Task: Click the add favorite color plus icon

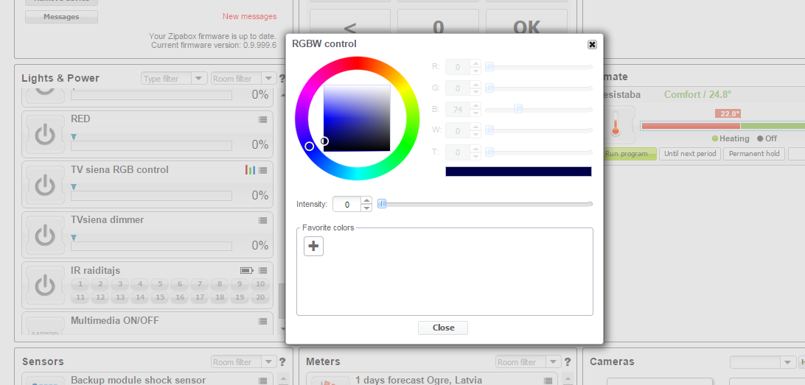Action: pos(313,247)
